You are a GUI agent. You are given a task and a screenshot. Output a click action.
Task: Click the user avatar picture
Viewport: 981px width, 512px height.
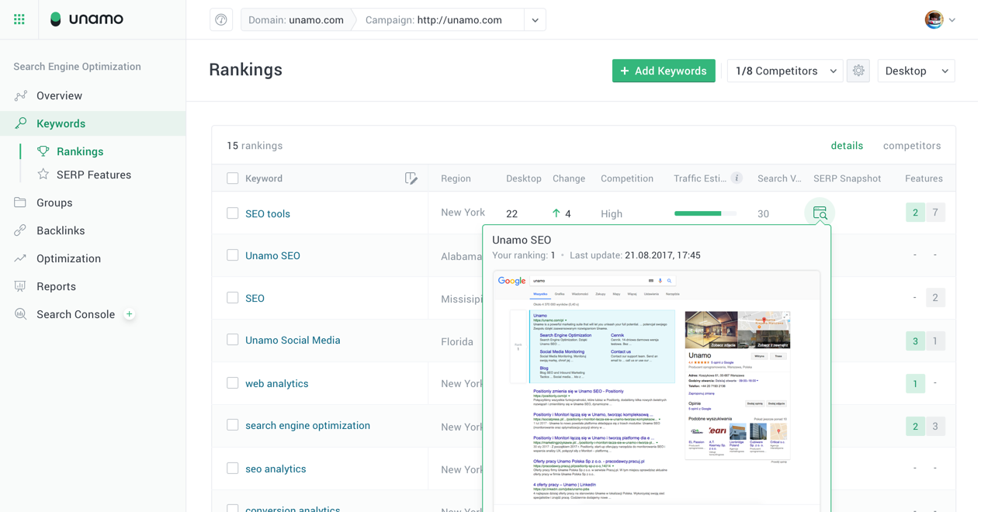[934, 19]
